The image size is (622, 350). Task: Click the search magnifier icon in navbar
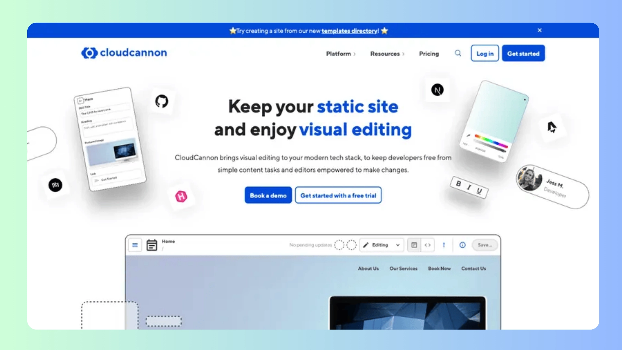pos(458,53)
